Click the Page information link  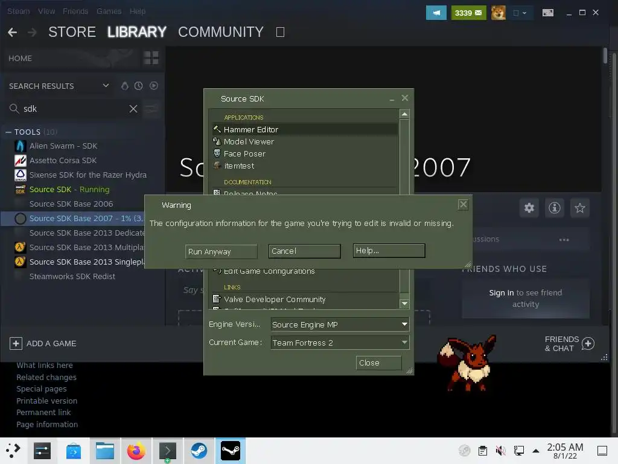[x=47, y=425]
